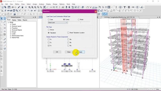
Task: Switch to Tables tab in Model Explorer
Action: click(19, 20)
